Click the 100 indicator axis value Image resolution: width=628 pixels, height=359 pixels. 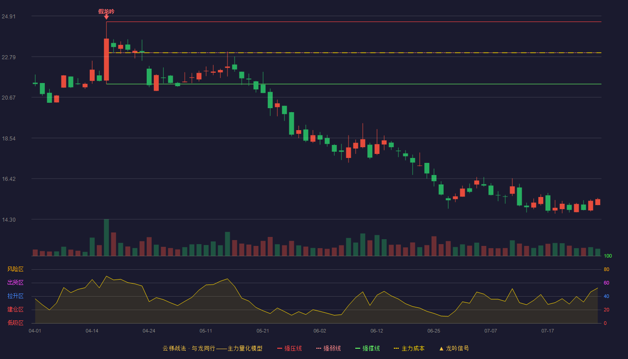[x=608, y=256]
